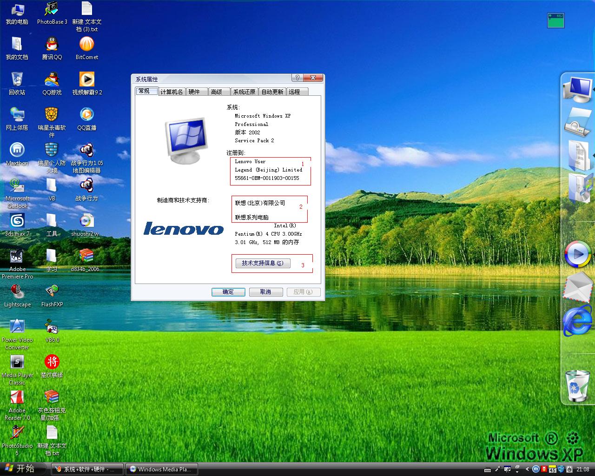Switch to the 计算机名 tab
This screenshot has height=476, width=595.
click(172, 92)
